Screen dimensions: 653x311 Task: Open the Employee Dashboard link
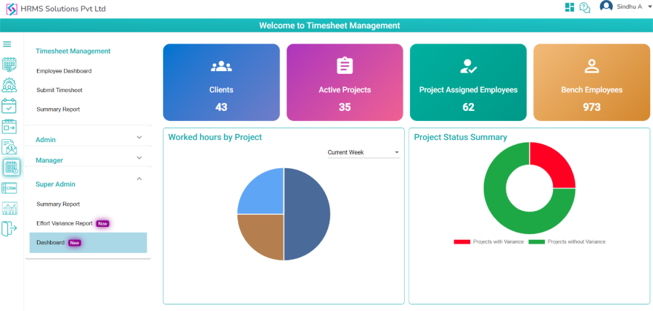point(64,71)
